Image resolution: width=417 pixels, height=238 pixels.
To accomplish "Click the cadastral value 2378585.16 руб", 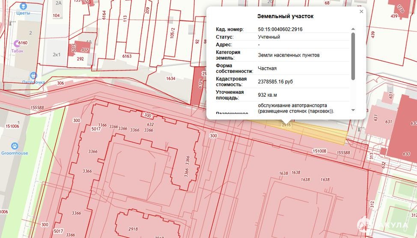I will click(275, 81).
